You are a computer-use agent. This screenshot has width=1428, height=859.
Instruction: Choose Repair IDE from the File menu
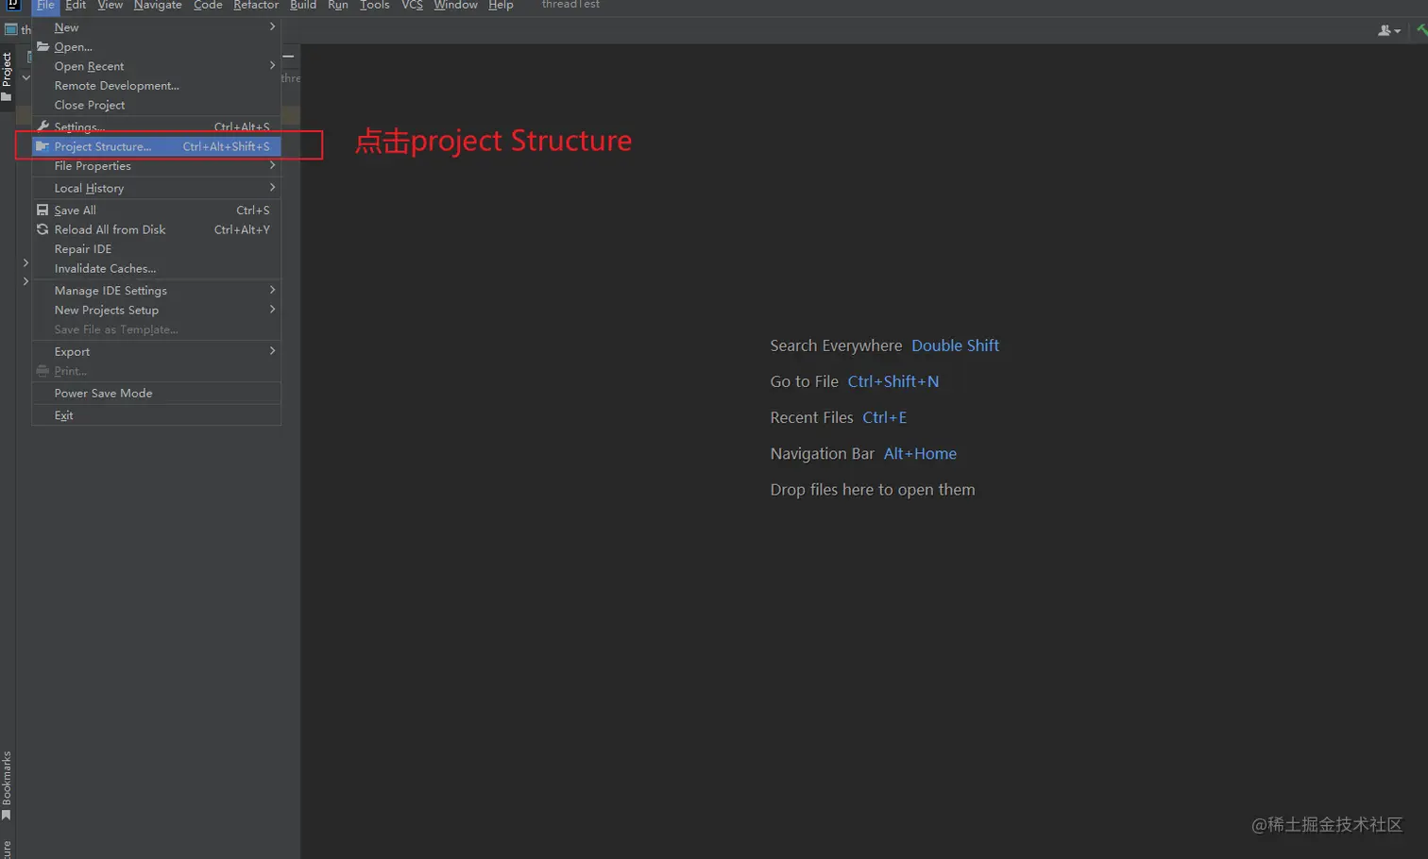point(157,249)
